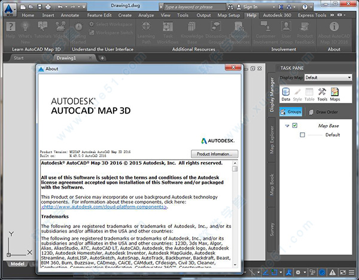Toggle Clean Screen icon in status bar
The height and width of the screenshot is (280, 359).
[x=343, y=272]
